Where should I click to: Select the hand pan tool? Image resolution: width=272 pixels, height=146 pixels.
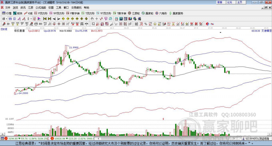92,19
